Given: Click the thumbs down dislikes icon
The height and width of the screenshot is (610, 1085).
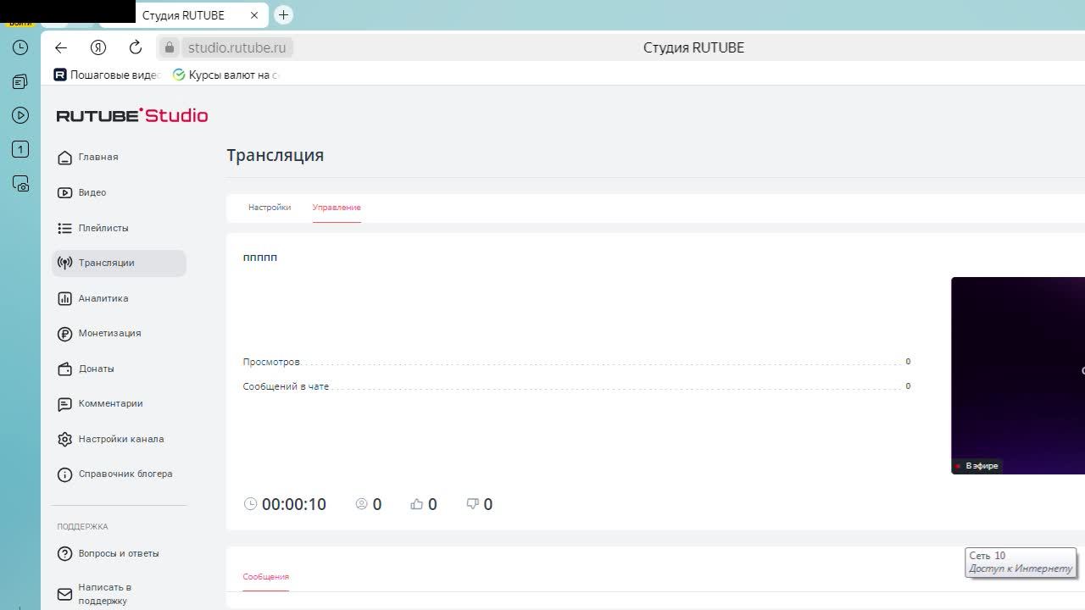Looking at the screenshot, I should coord(473,504).
